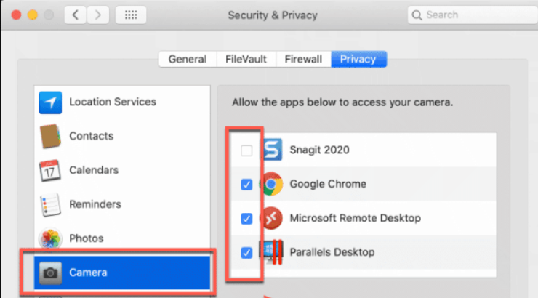Enable camera access for Snagit 2020
Viewport: 538px width, 298px height.
click(x=246, y=150)
